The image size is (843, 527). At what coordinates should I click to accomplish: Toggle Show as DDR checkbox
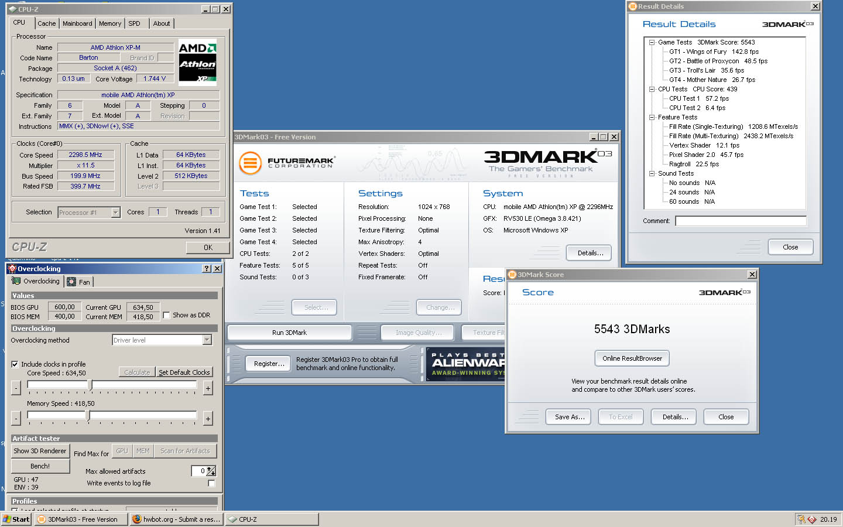pos(167,315)
